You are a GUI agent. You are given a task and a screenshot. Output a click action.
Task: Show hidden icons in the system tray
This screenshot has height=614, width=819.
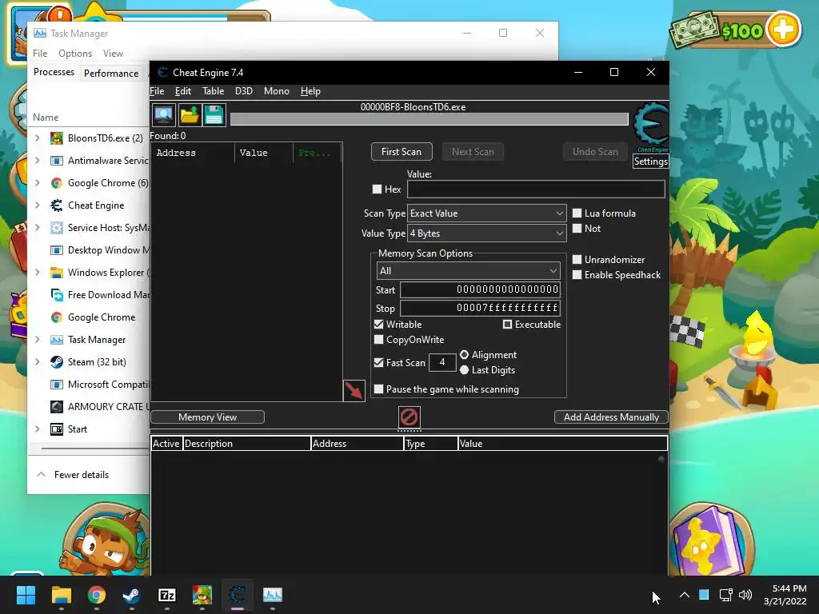coord(685,595)
